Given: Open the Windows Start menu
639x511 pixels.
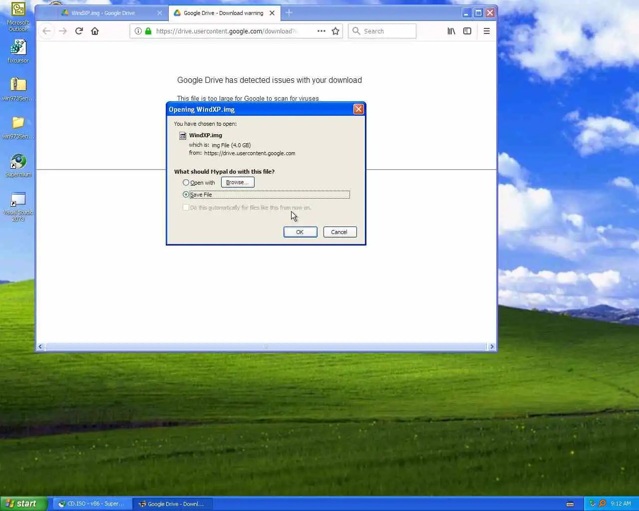Looking at the screenshot, I should pyautogui.click(x=24, y=504).
